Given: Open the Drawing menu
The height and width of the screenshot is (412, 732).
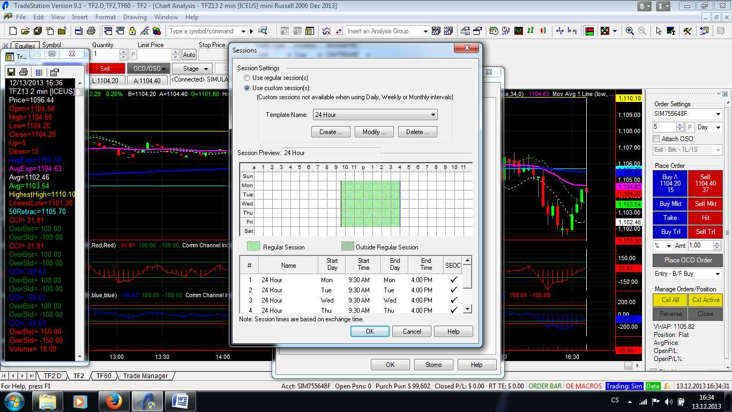Looking at the screenshot, I should tap(135, 17).
